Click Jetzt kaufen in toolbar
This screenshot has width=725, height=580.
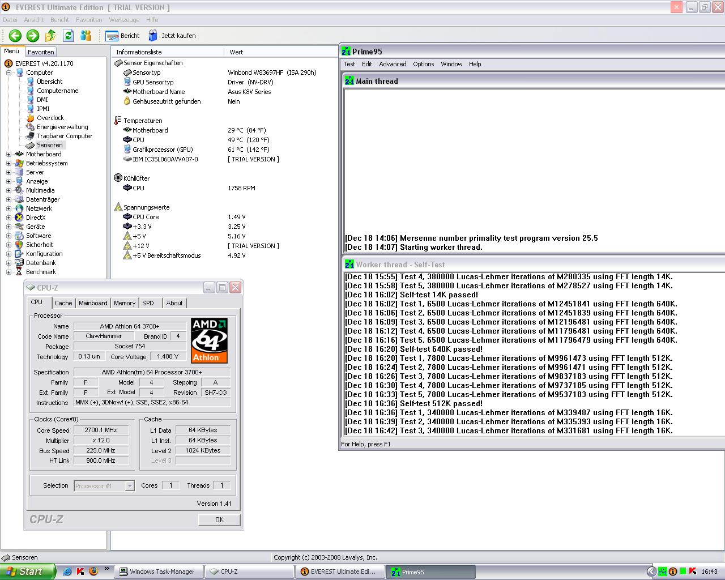click(172, 36)
